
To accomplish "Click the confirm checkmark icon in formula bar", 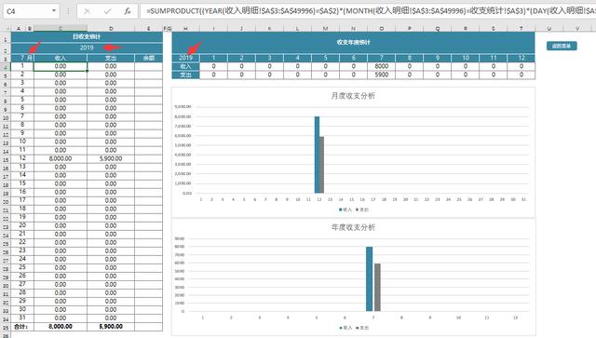I will [x=108, y=11].
